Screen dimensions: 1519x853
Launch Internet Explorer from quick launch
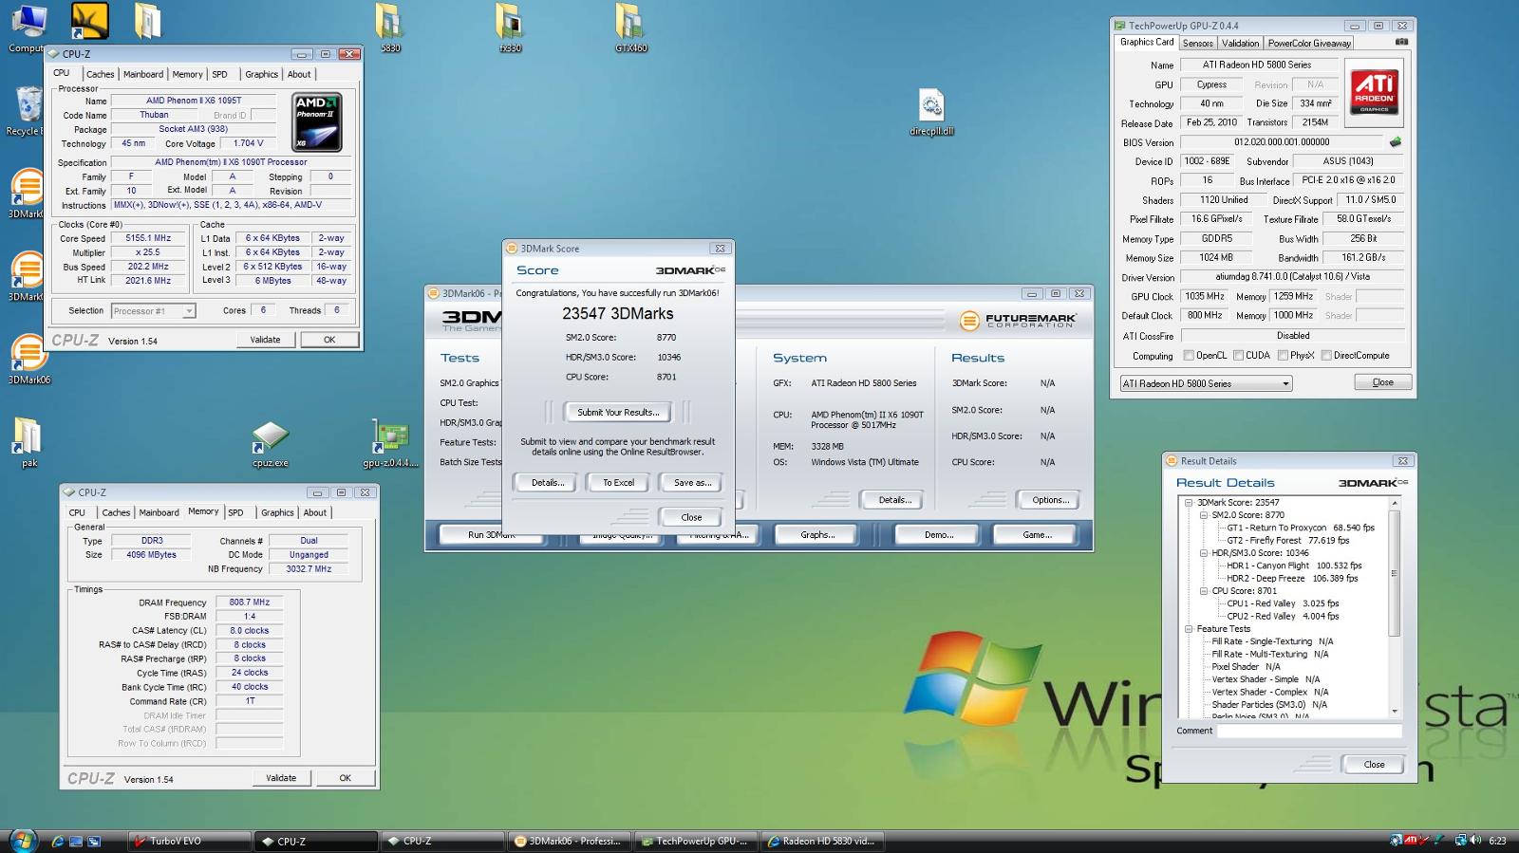click(x=58, y=841)
